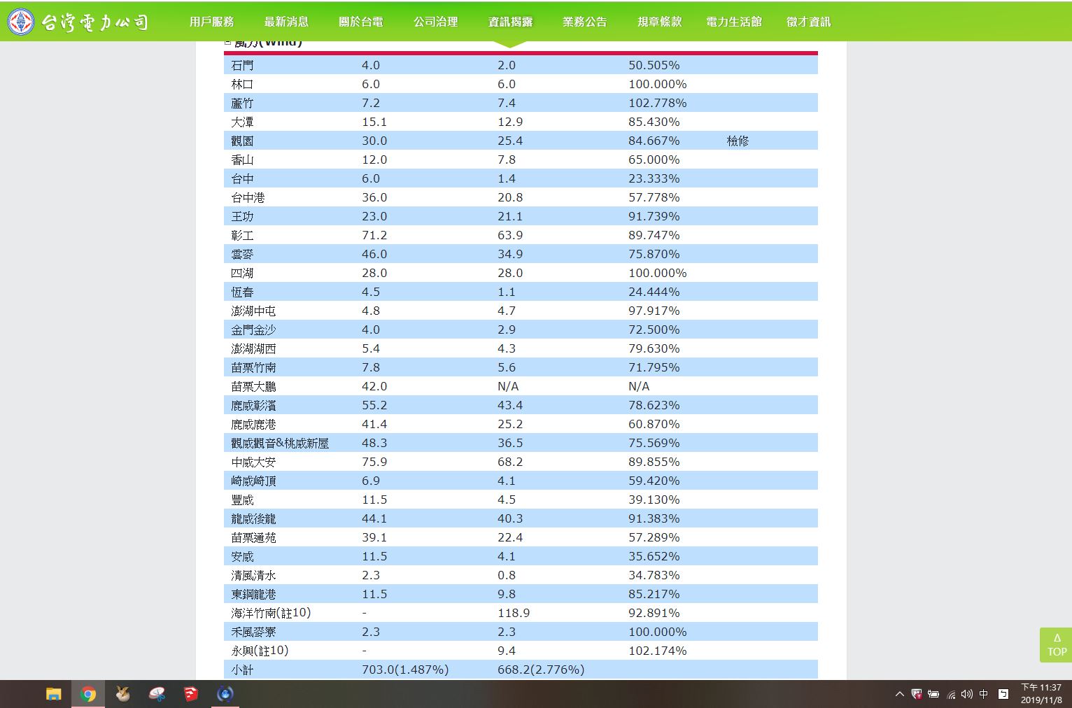Select the 彰工 row name
1072x708 pixels.
pyautogui.click(x=242, y=235)
